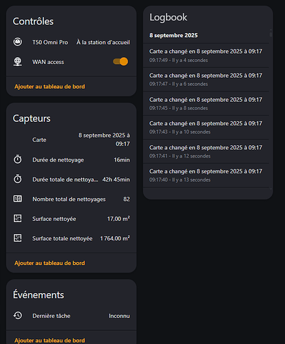Show the Dernière tâche event details

click(x=72, y=316)
